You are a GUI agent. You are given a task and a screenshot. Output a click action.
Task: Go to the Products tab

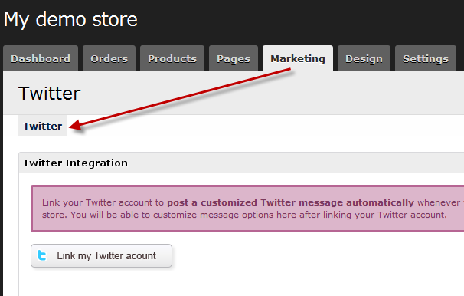[172, 58]
